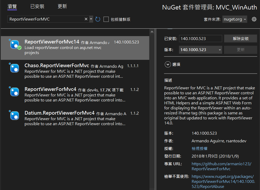The width and height of the screenshot is (260, 190).
Task: Open the NuGet settings gear icon
Action: [x=254, y=19]
